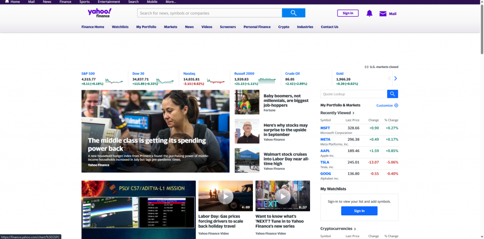Open the GOOG symbol link
The width and height of the screenshot is (484, 239).
(326, 174)
